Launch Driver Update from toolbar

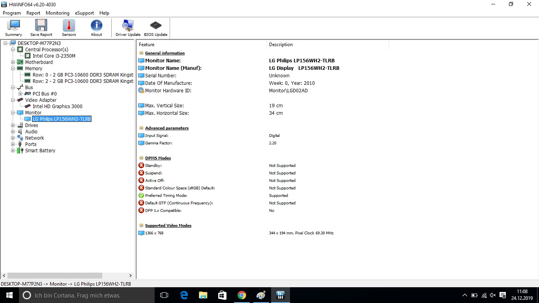[128, 28]
